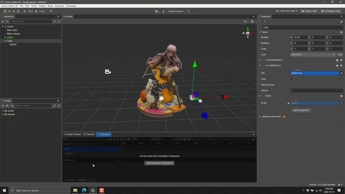This screenshot has width=345, height=194.
Task: Click the Assets sort icon
Action: click(7, 106)
